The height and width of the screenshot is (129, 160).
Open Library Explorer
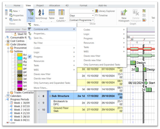click(x=105, y=11)
